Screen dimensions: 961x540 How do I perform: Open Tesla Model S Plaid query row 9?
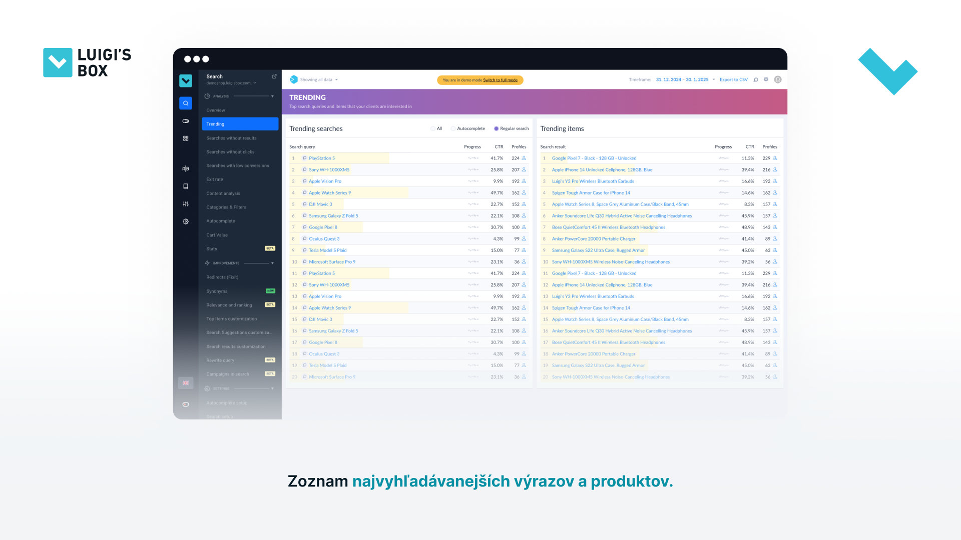327,250
